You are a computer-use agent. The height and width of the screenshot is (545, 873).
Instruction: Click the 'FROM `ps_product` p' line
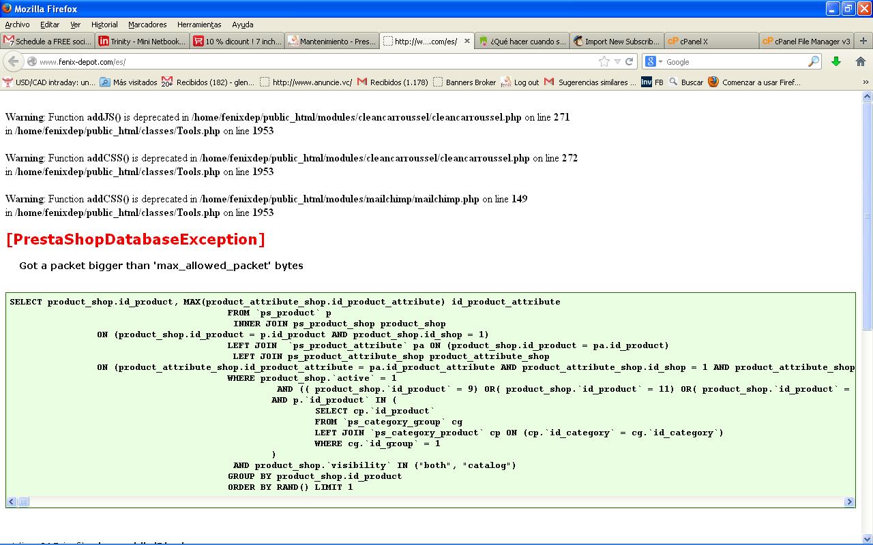pyautogui.click(x=279, y=313)
